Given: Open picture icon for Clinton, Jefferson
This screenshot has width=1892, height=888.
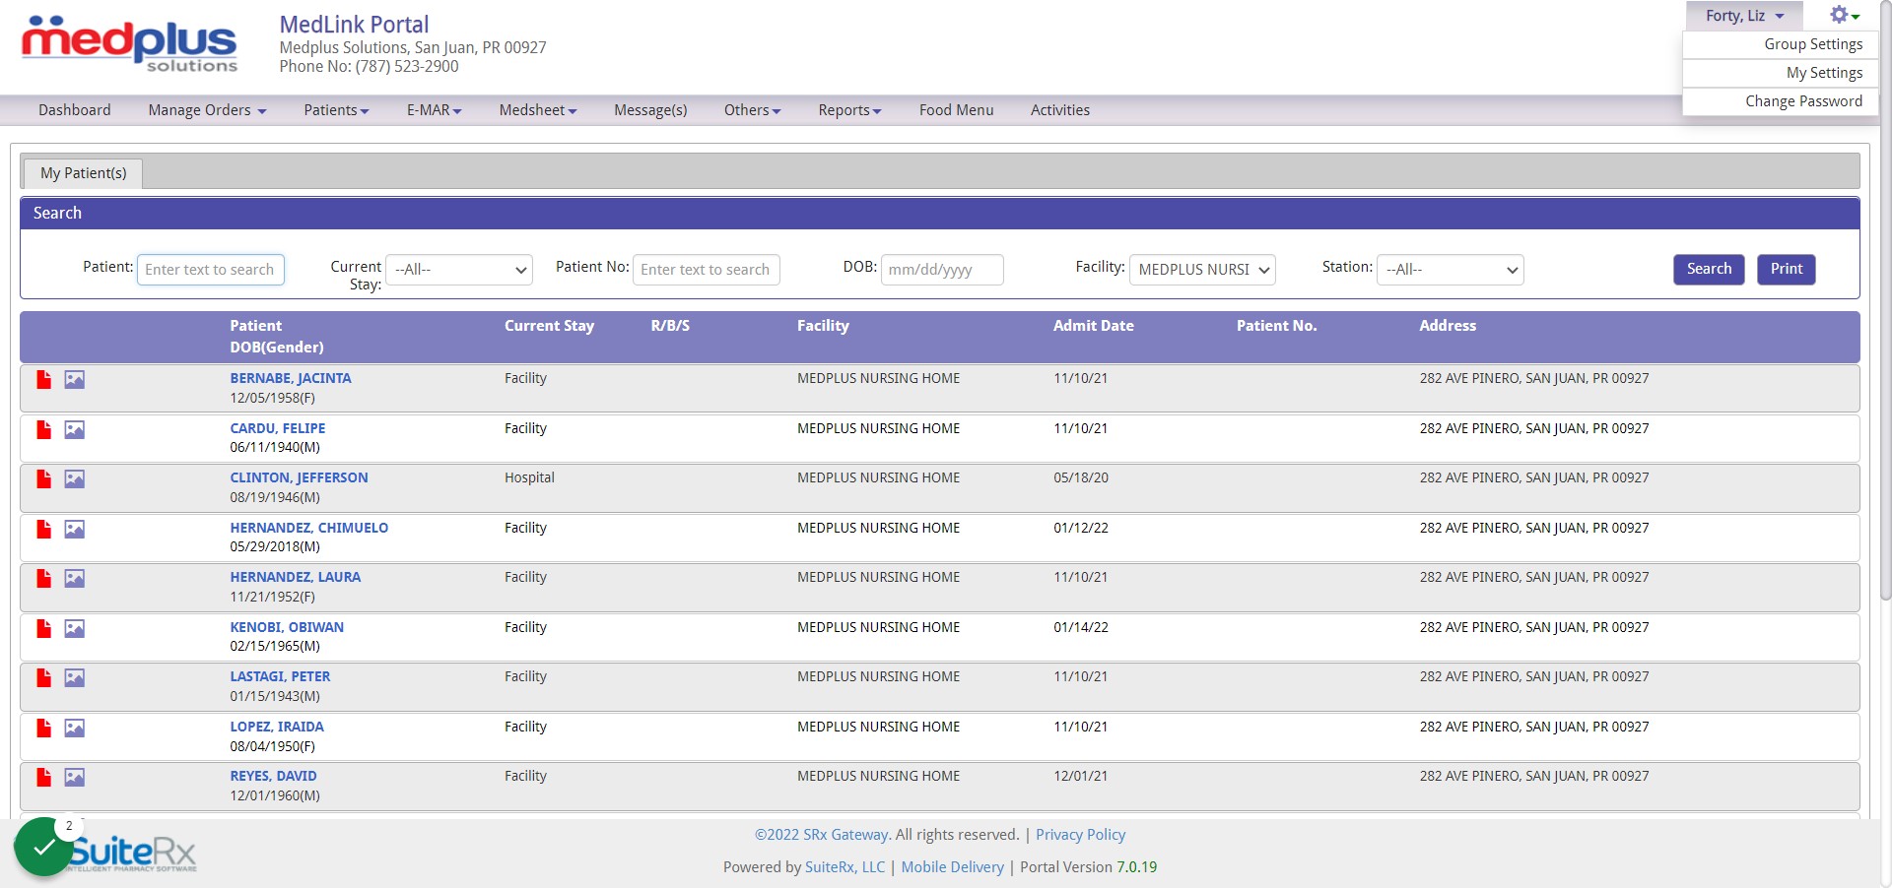Looking at the screenshot, I should click(75, 478).
